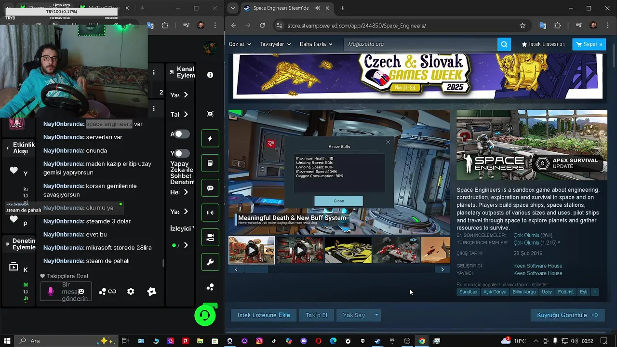This screenshot has height=347, width=617.
Task: Open the Chrome three-dot menu
Action: pyautogui.click(x=607, y=26)
